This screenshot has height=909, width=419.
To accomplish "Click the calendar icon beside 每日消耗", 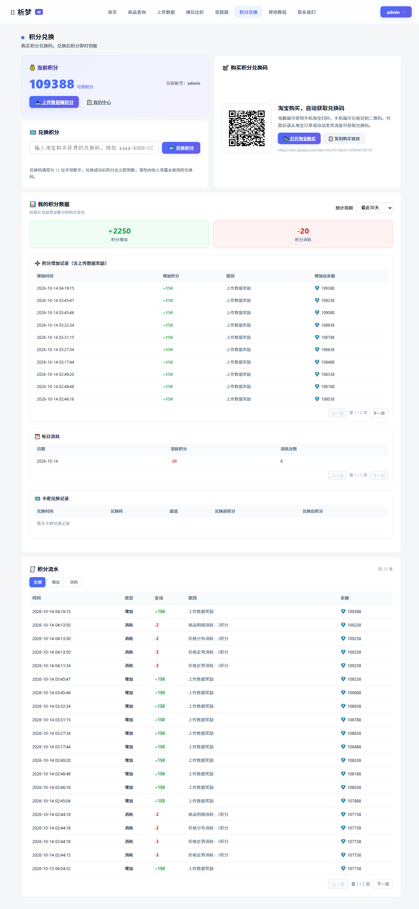I will pos(37,437).
